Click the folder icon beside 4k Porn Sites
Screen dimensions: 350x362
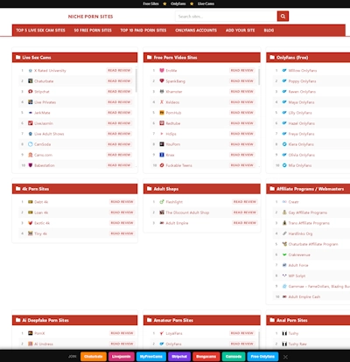coord(18,189)
